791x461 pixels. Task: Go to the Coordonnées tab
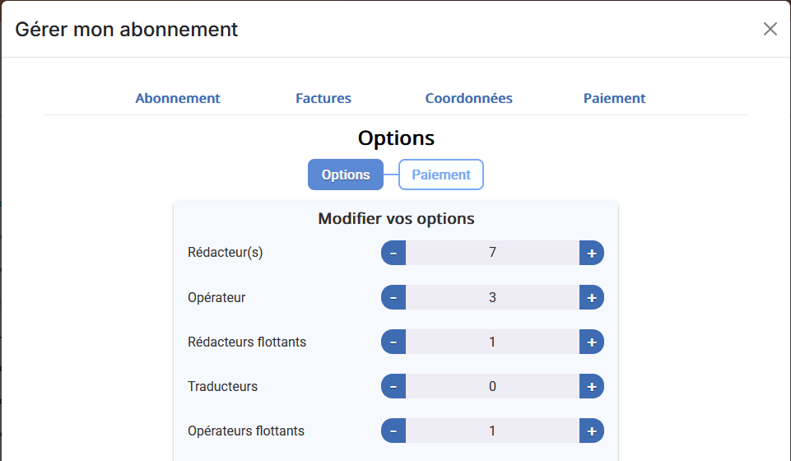pos(468,98)
